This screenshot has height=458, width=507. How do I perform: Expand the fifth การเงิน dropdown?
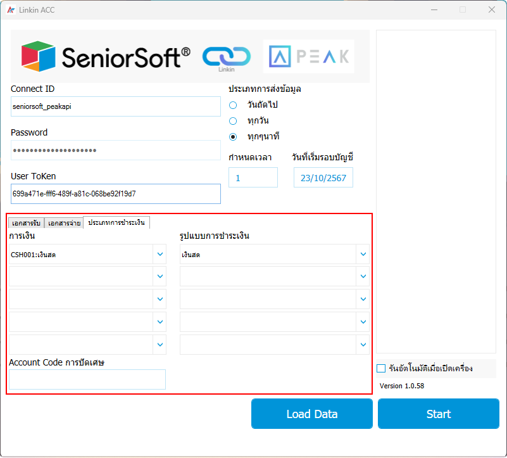pos(160,345)
